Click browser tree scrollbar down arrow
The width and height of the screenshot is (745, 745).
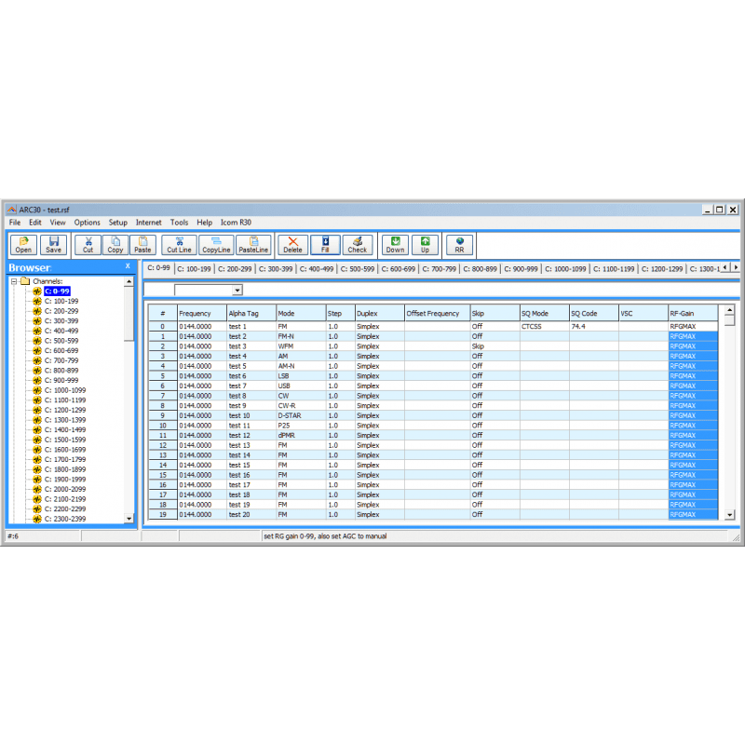coord(129,519)
